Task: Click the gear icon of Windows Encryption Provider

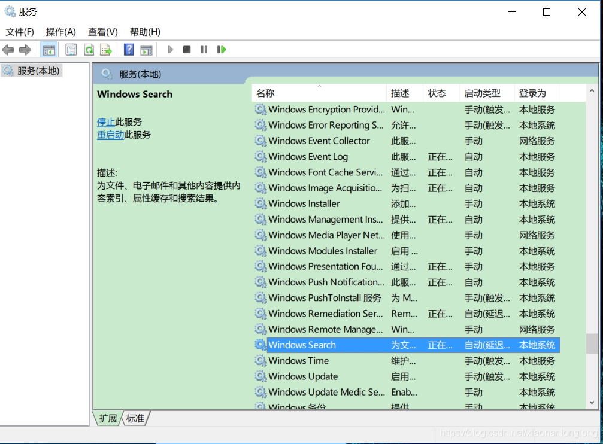Action: pos(260,109)
